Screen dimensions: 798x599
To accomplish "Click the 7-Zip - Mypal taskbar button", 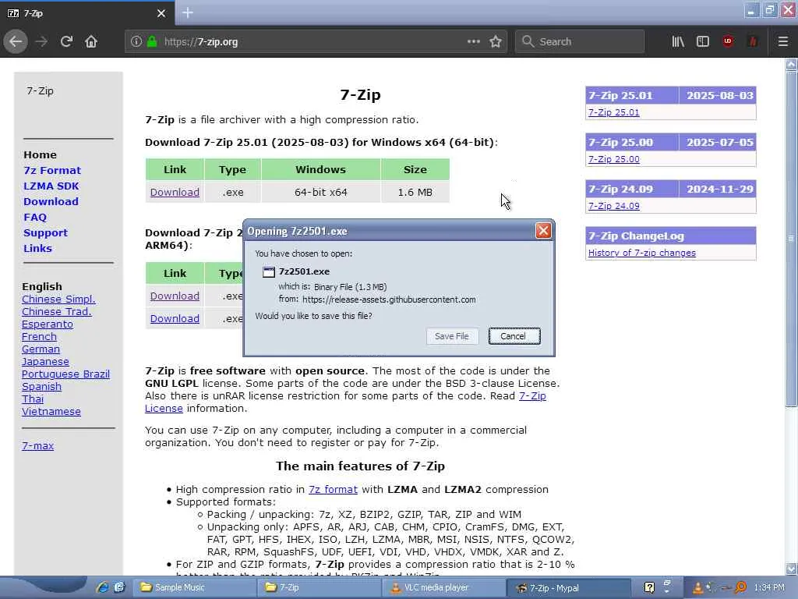I will pos(570,588).
